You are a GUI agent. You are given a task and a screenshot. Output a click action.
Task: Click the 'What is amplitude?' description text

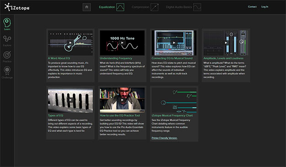click(x=225, y=70)
